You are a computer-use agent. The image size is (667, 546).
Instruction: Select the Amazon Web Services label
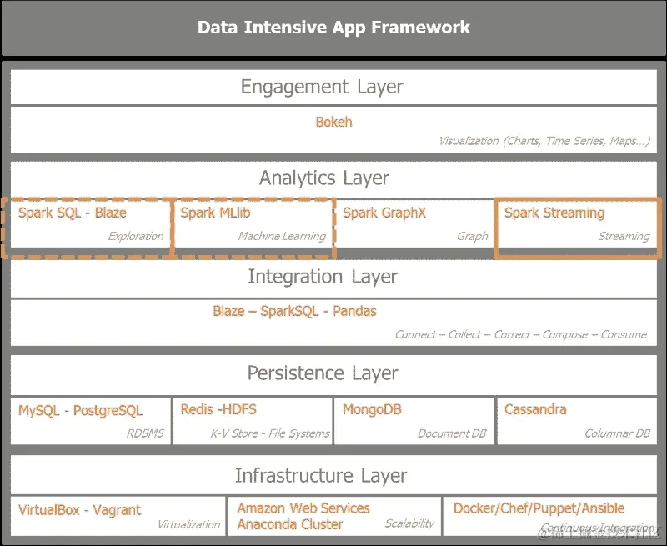(x=303, y=508)
